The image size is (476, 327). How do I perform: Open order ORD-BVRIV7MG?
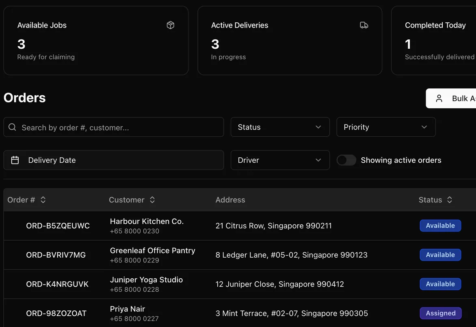pyautogui.click(x=56, y=255)
